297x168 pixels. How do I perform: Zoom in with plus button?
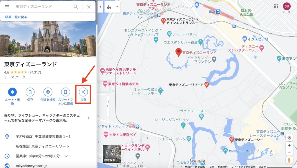click(x=289, y=145)
